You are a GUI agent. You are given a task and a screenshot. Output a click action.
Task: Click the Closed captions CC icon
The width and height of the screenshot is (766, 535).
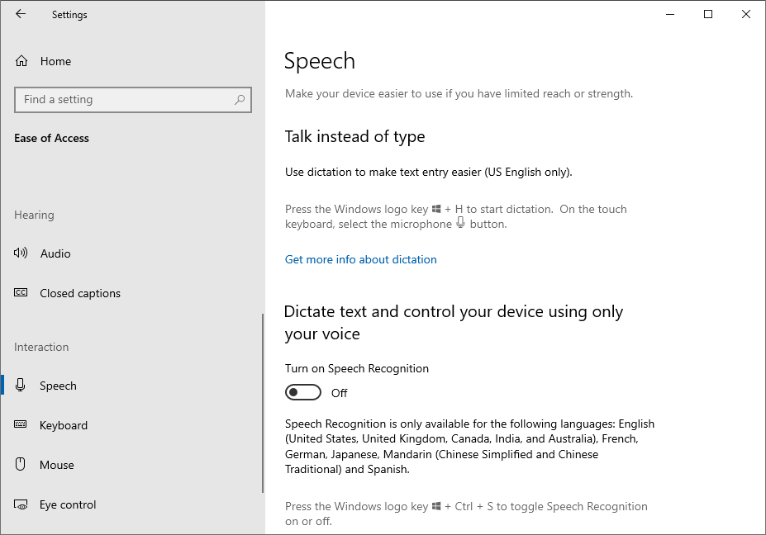click(x=21, y=292)
